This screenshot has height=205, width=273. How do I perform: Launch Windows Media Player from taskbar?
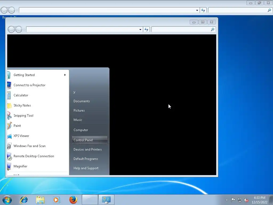coord(57,200)
